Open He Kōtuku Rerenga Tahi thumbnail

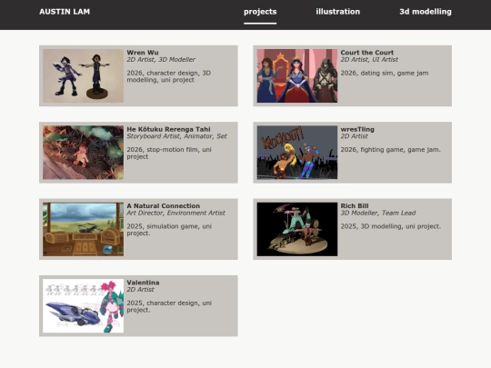(x=83, y=153)
